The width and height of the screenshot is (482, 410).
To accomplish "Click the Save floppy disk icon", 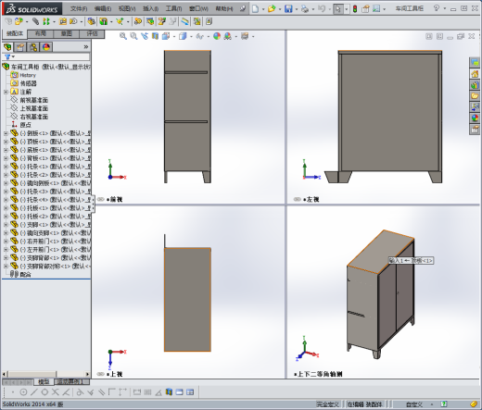I will (288, 8).
